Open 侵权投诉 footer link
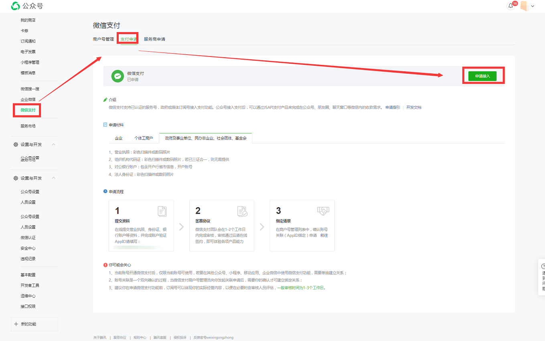The image size is (545, 341). [180, 337]
